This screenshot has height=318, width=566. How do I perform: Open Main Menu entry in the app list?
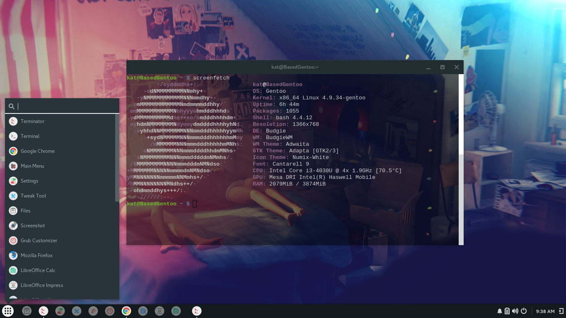click(x=32, y=166)
